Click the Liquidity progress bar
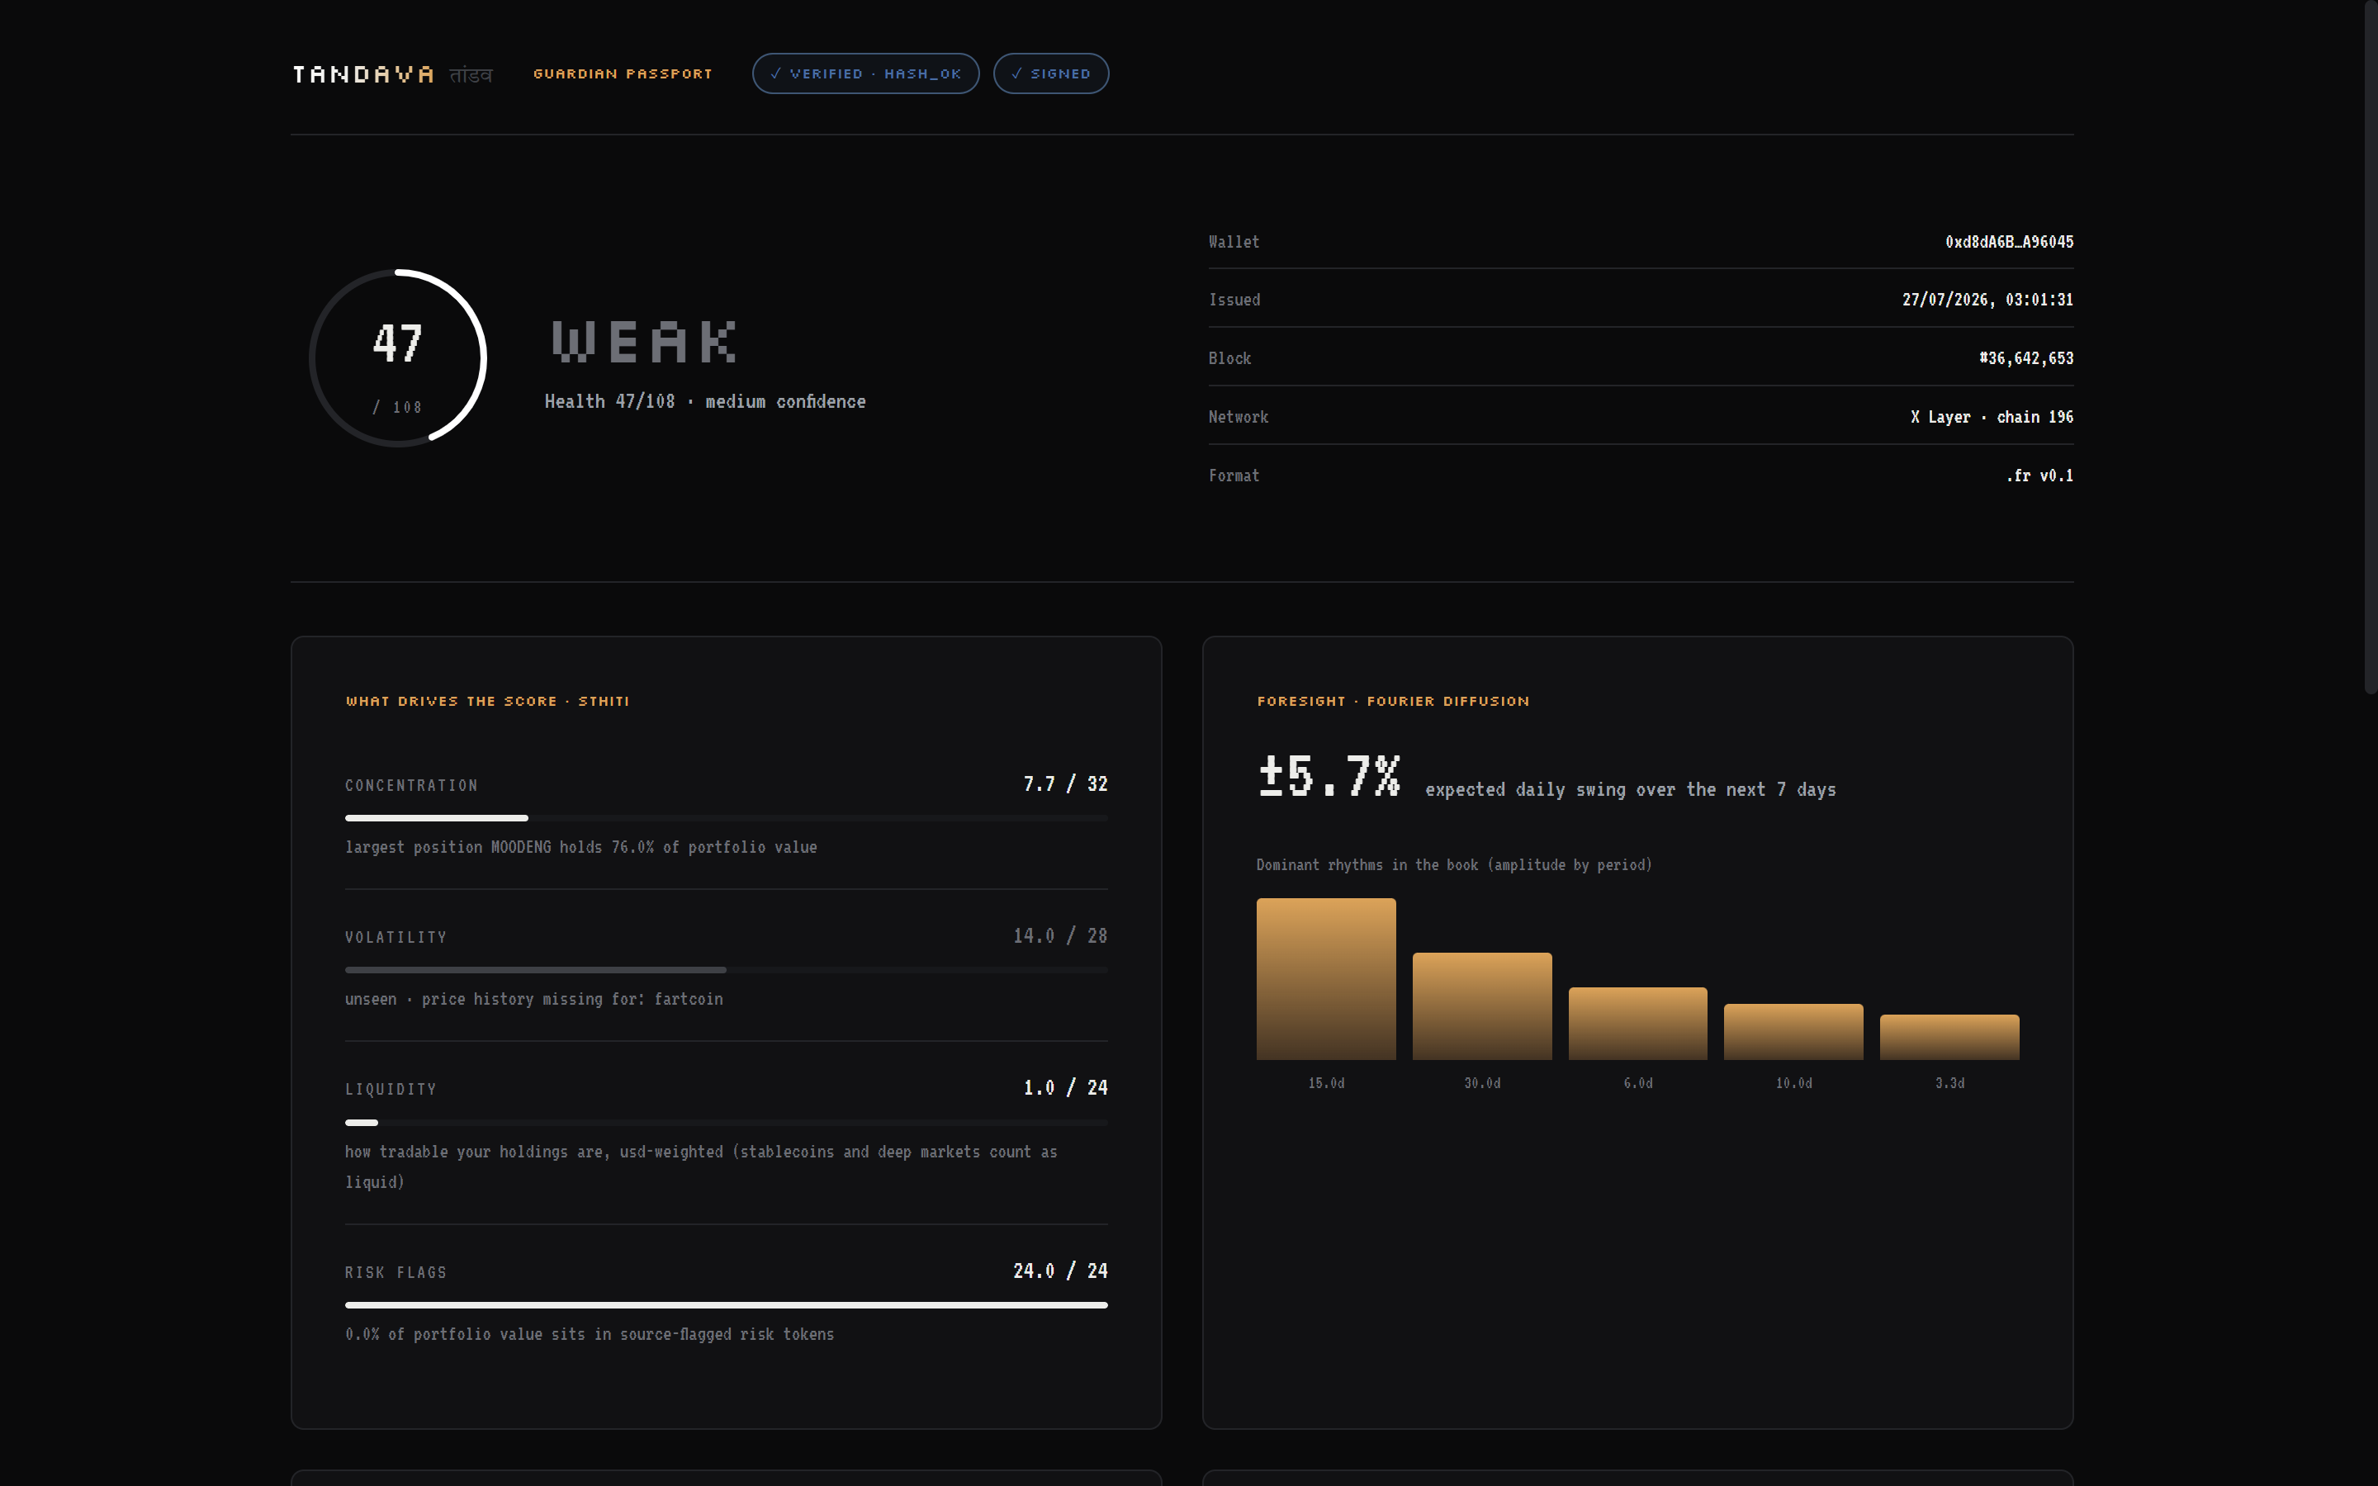This screenshot has width=2378, height=1486. click(x=726, y=1123)
